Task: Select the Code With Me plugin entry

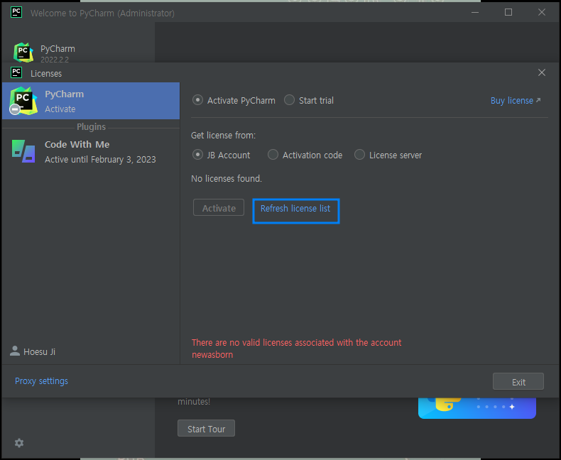Action: click(91, 152)
